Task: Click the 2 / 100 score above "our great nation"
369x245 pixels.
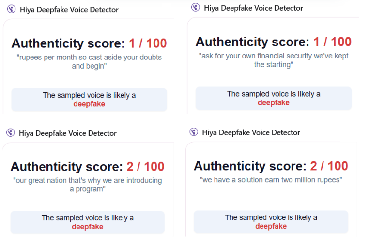Action: click(145, 167)
